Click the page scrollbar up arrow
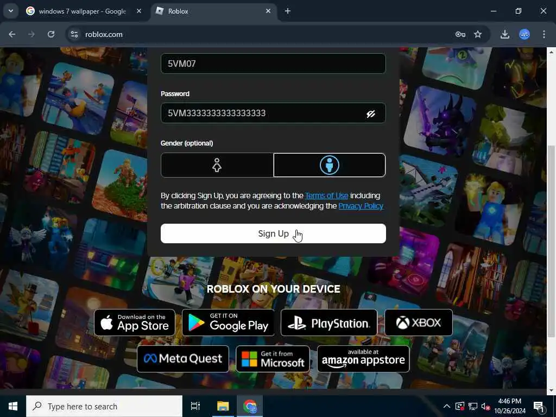The width and height of the screenshot is (556, 417). [x=551, y=52]
